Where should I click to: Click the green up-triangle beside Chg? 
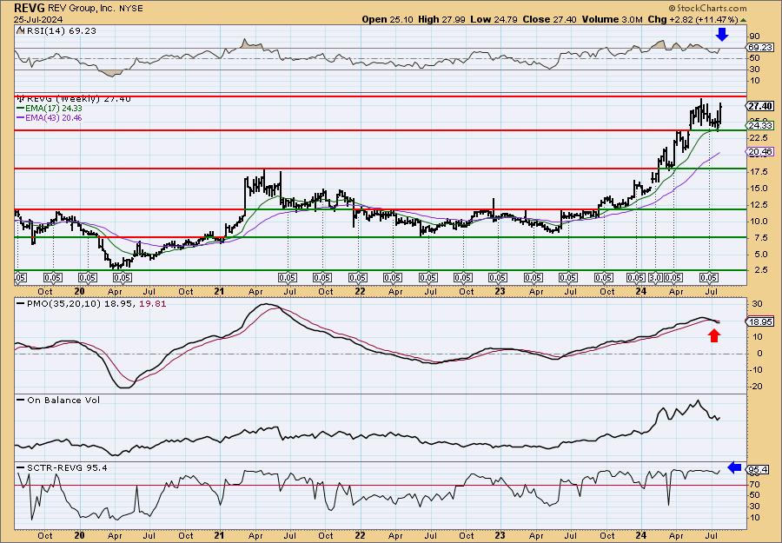click(743, 20)
